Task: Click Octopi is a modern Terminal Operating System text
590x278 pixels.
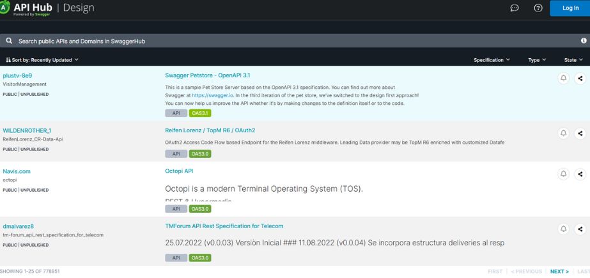Action: pos(264,189)
